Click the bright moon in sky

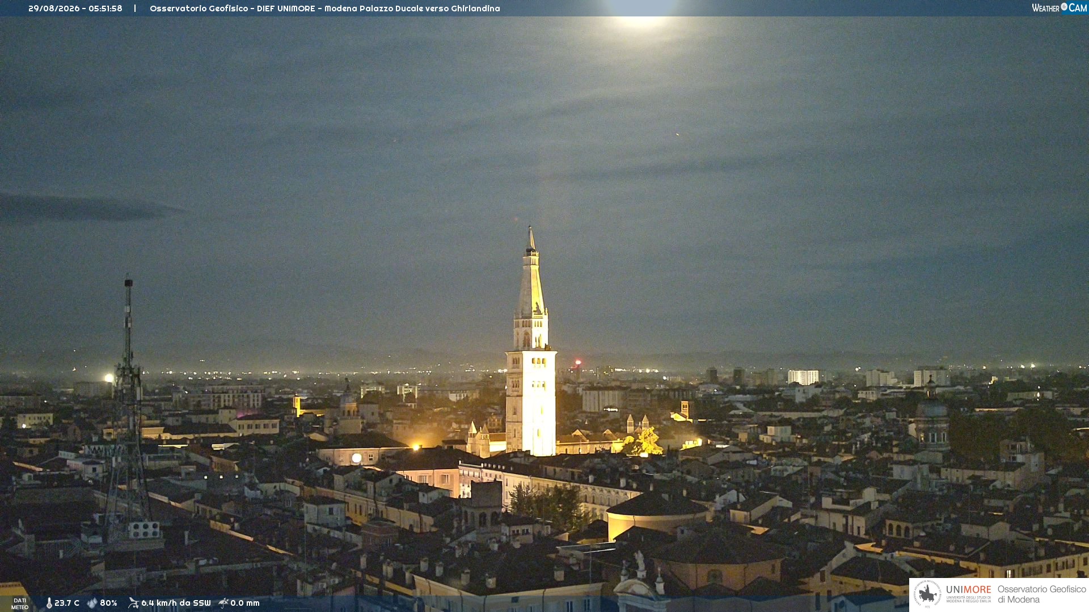(x=641, y=11)
